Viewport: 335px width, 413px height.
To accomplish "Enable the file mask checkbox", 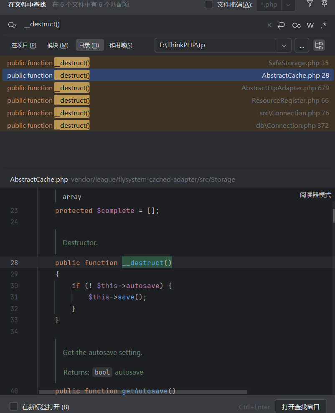I will [209, 5].
